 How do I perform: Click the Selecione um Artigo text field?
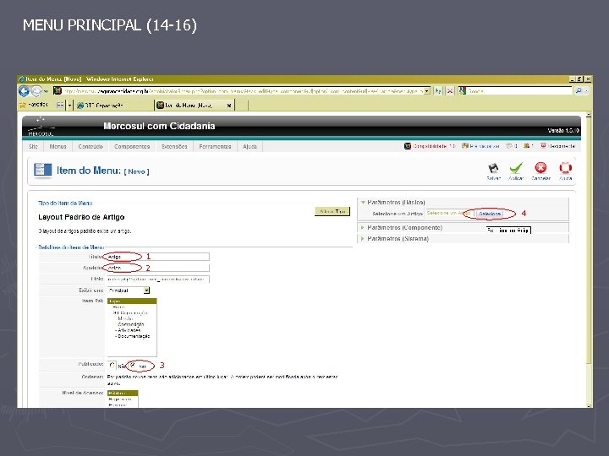(x=449, y=214)
